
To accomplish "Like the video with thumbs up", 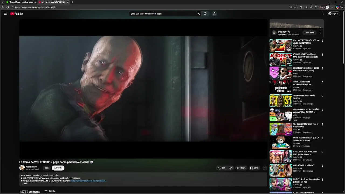I will pos(221,168).
